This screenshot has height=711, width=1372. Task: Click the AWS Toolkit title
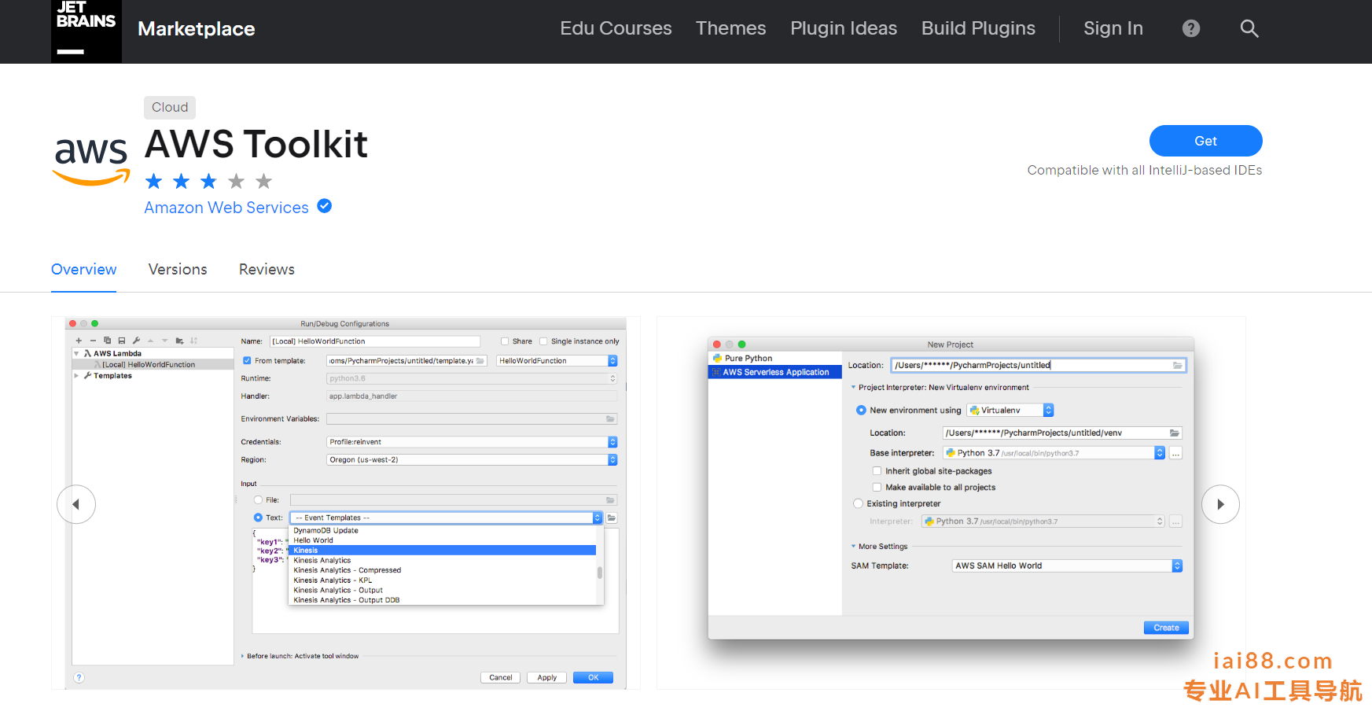(x=256, y=144)
